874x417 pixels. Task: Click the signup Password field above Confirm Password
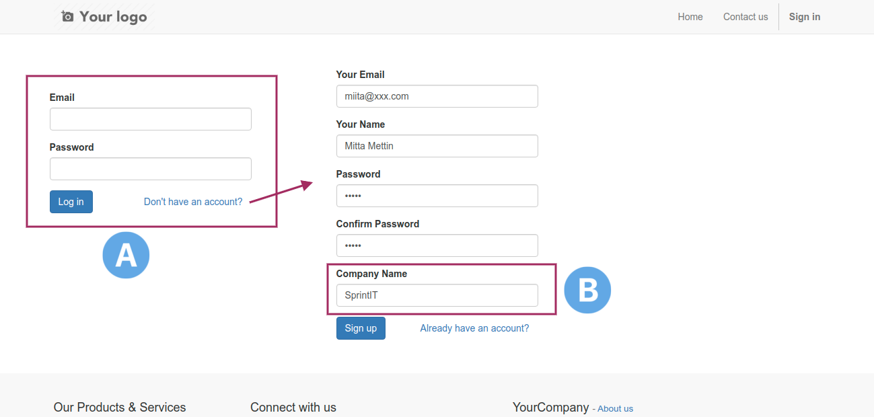pos(437,196)
